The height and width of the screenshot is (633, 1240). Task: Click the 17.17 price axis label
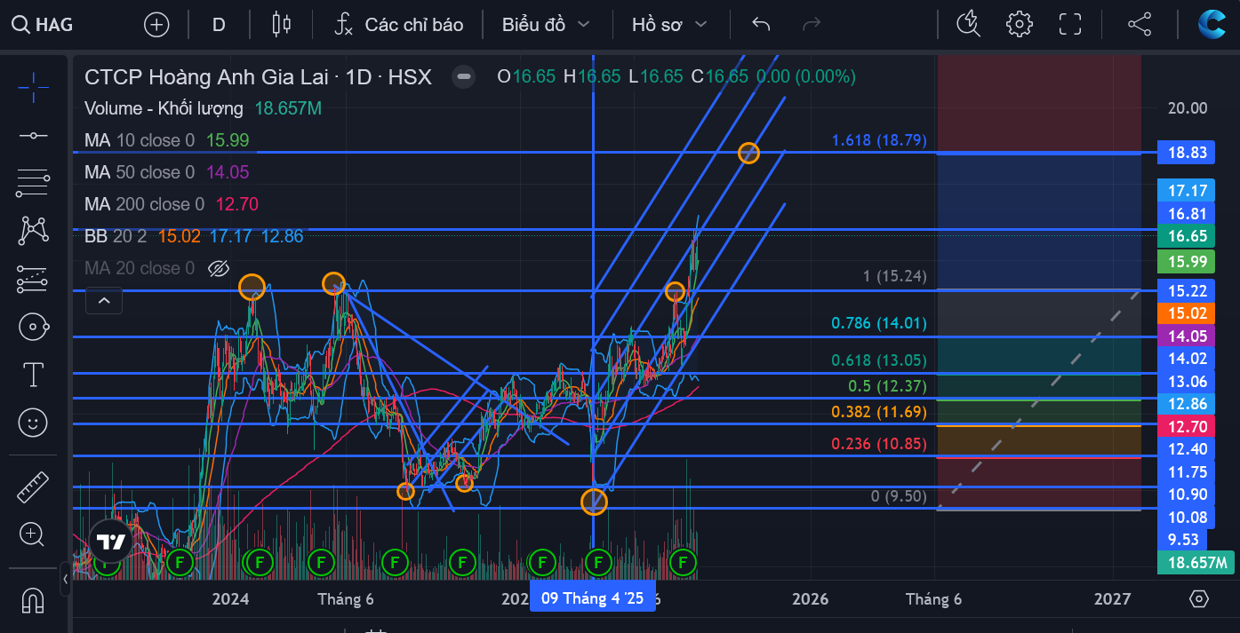point(1187,190)
